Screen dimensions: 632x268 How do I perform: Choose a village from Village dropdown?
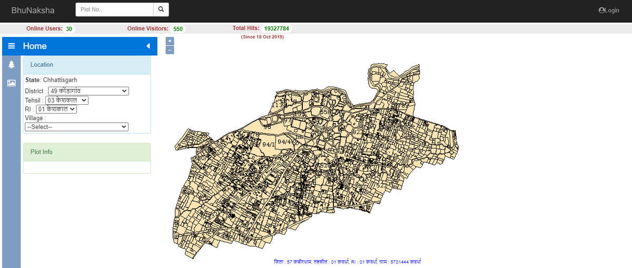point(76,127)
